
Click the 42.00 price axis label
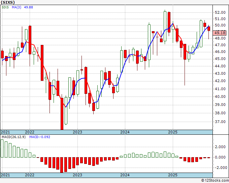pos(220,81)
